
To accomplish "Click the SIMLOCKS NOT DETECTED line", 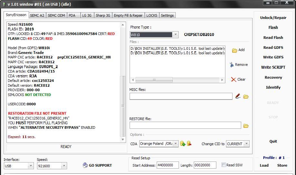I will click(29, 95).
